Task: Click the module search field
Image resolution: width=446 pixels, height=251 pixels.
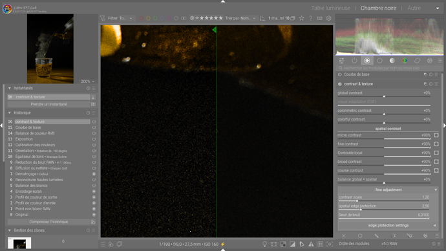Action: click(388, 69)
